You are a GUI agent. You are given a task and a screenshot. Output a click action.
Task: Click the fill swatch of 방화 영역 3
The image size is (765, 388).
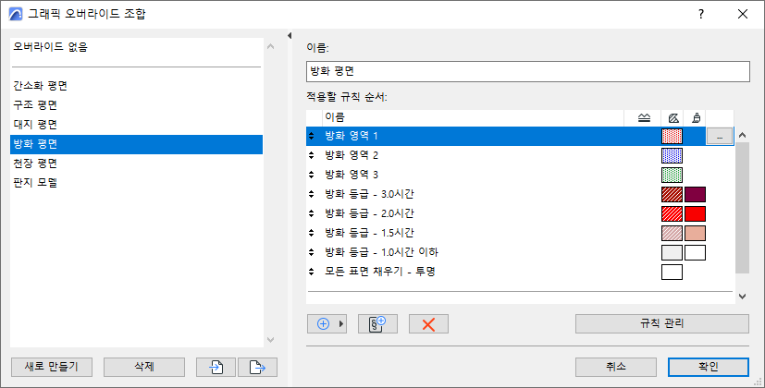coord(672,175)
